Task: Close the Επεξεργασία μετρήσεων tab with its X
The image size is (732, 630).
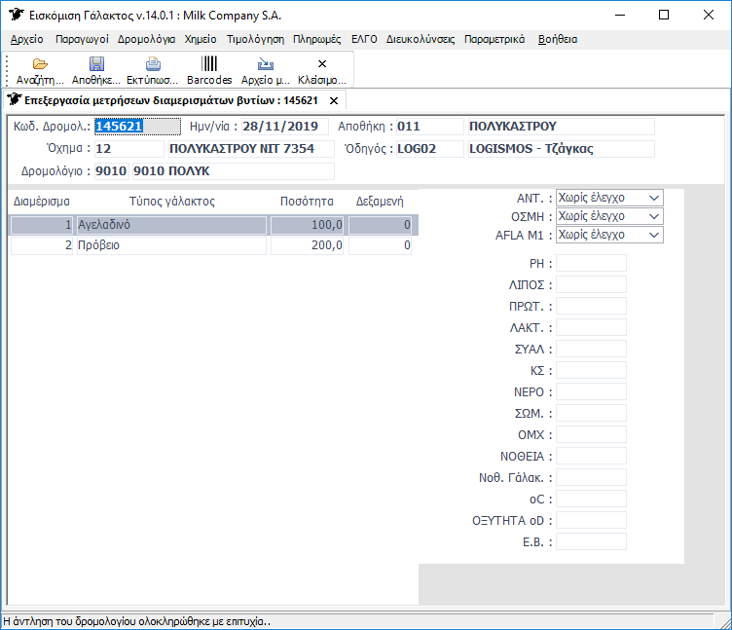Action: tap(334, 100)
